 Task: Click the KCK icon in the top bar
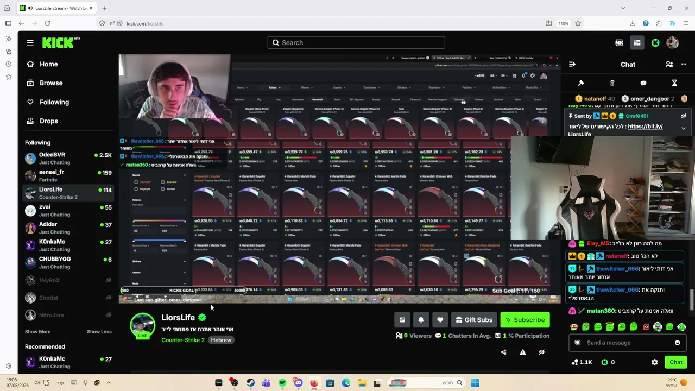point(619,43)
